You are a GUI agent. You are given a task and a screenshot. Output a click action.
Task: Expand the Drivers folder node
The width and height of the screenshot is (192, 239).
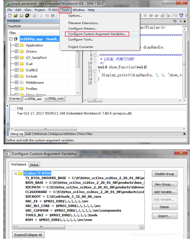pyautogui.click(x=17, y=51)
